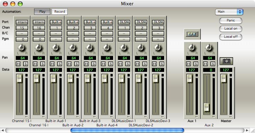Click the camera snapshot icon
255x133 pixels.
226,61
